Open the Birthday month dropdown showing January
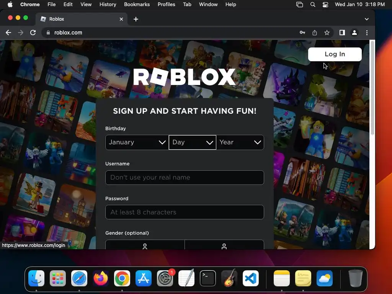This screenshot has height=294, width=392. tap(137, 142)
